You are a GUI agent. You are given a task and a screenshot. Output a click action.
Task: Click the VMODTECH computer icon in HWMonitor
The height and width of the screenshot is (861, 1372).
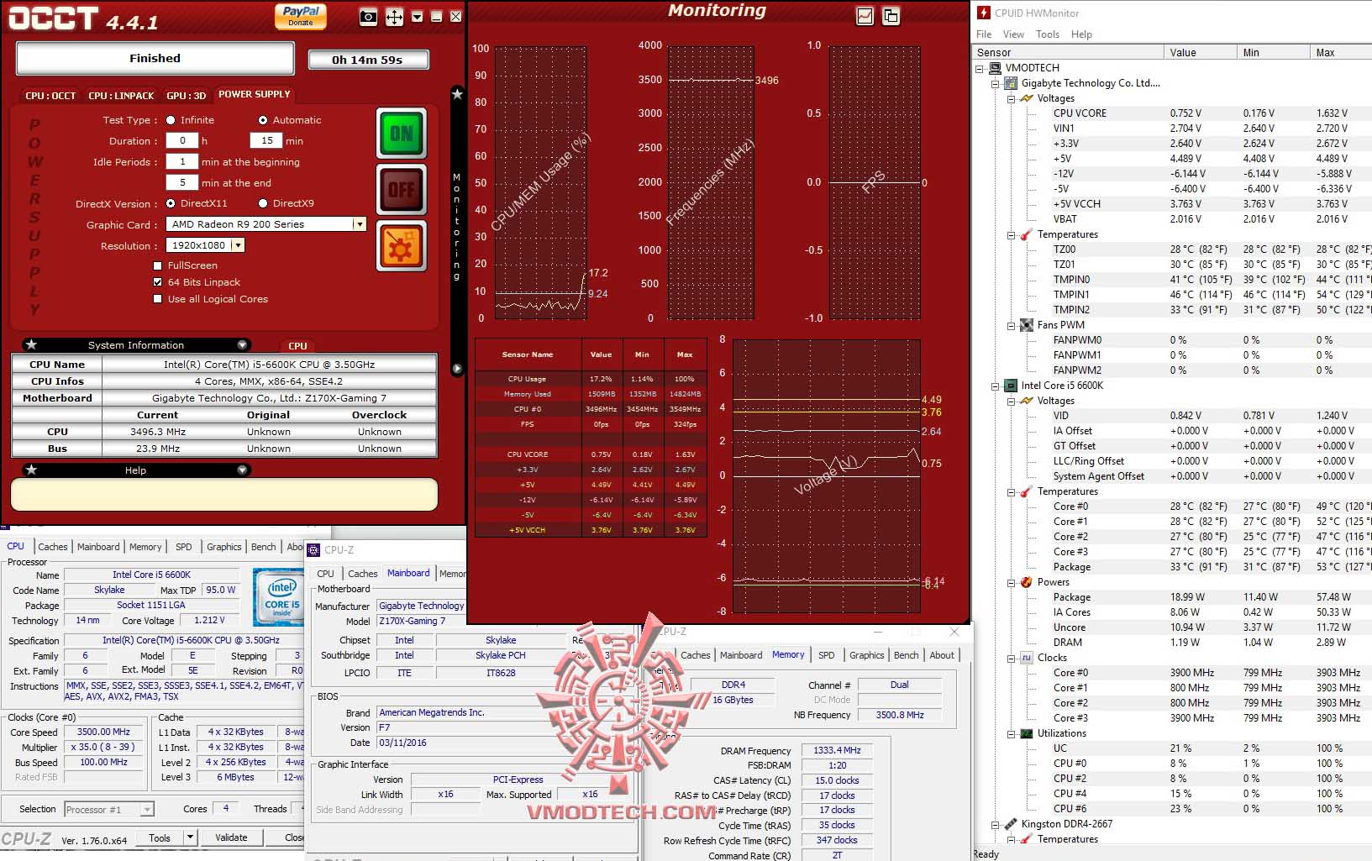point(995,68)
